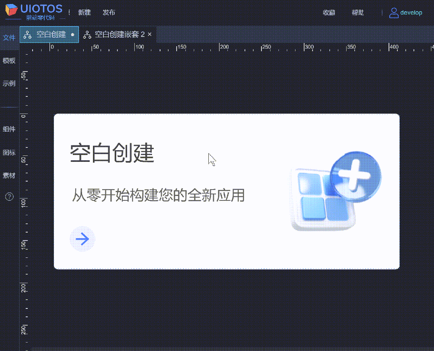This screenshot has height=351, width=434.
Task: Click the help question mark icon in sidebar
Action: pyautogui.click(x=9, y=197)
